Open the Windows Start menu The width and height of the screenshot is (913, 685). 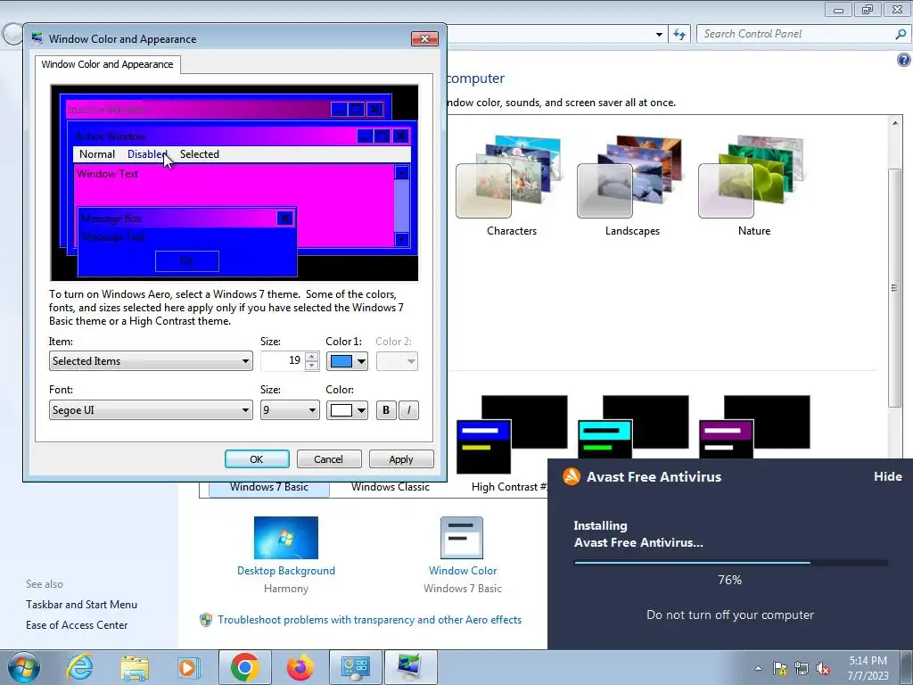click(24, 667)
